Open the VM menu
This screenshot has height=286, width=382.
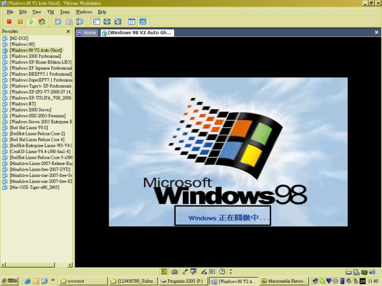51,11
